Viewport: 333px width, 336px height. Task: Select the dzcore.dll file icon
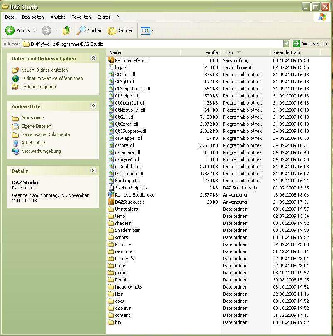coord(111,145)
